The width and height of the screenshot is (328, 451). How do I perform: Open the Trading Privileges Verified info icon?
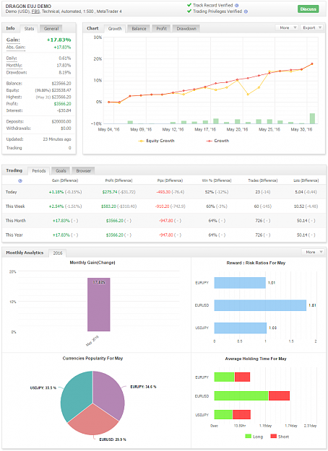tap(246, 12)
